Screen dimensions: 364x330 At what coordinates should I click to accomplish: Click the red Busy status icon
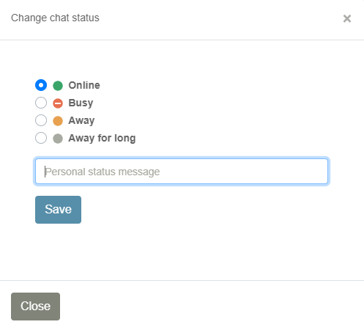pos(58,103)
